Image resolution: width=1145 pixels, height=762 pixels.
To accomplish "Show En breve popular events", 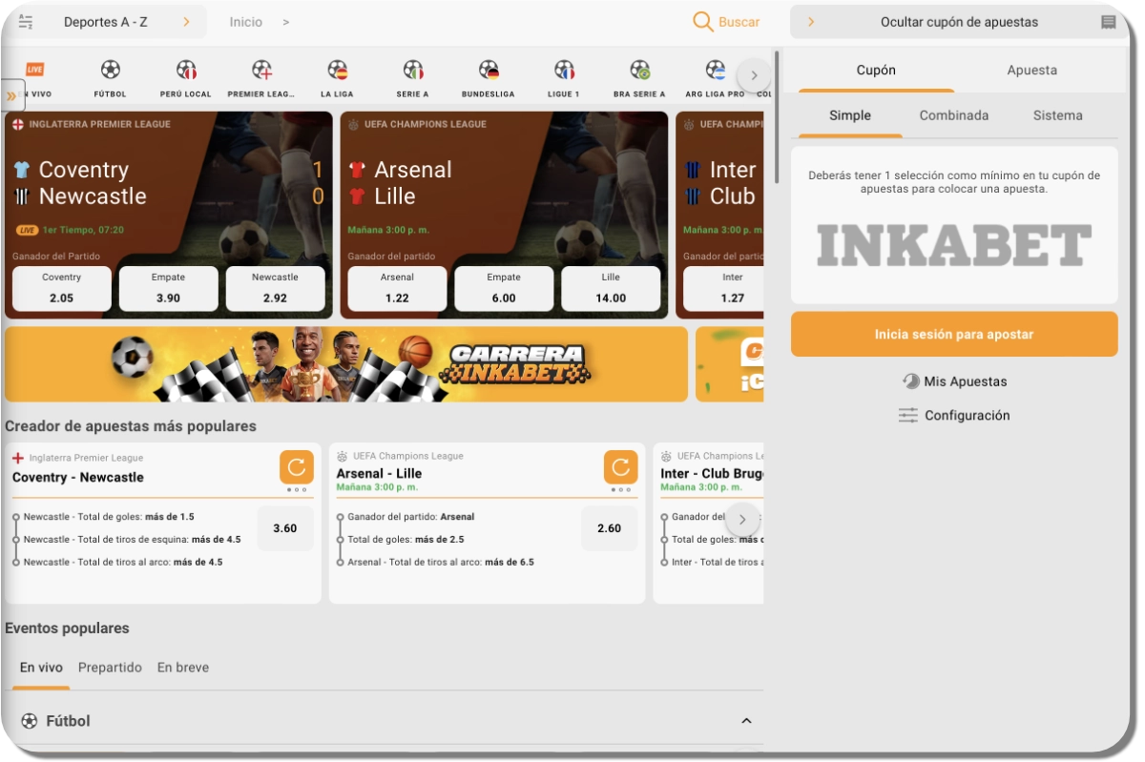I will coord(183,668).
